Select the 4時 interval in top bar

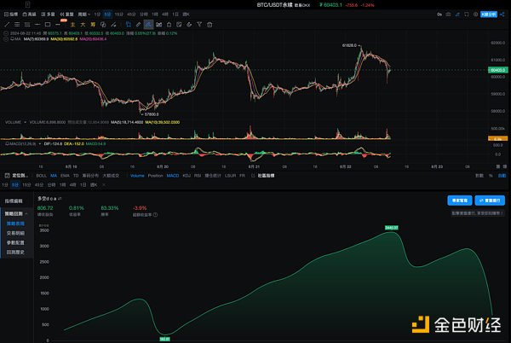[165, 15]
